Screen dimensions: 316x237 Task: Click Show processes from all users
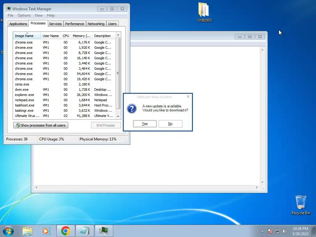41,125
